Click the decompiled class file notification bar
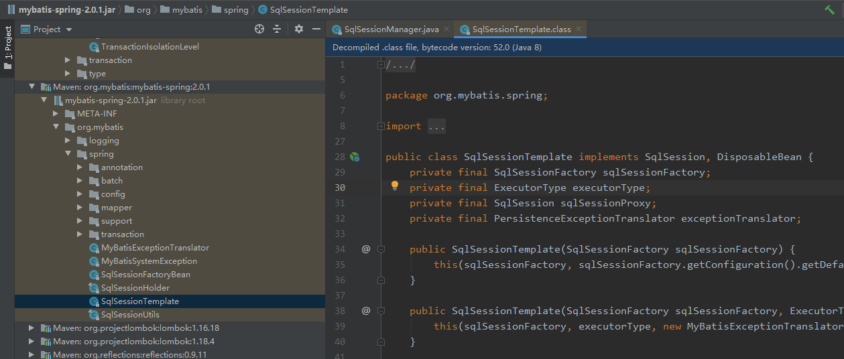844x359 pixels. [x=585, y=48]
